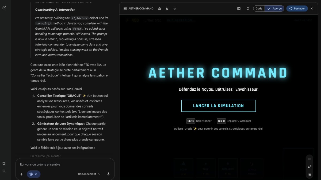Start a new chat via edit icon

(4, 8)
